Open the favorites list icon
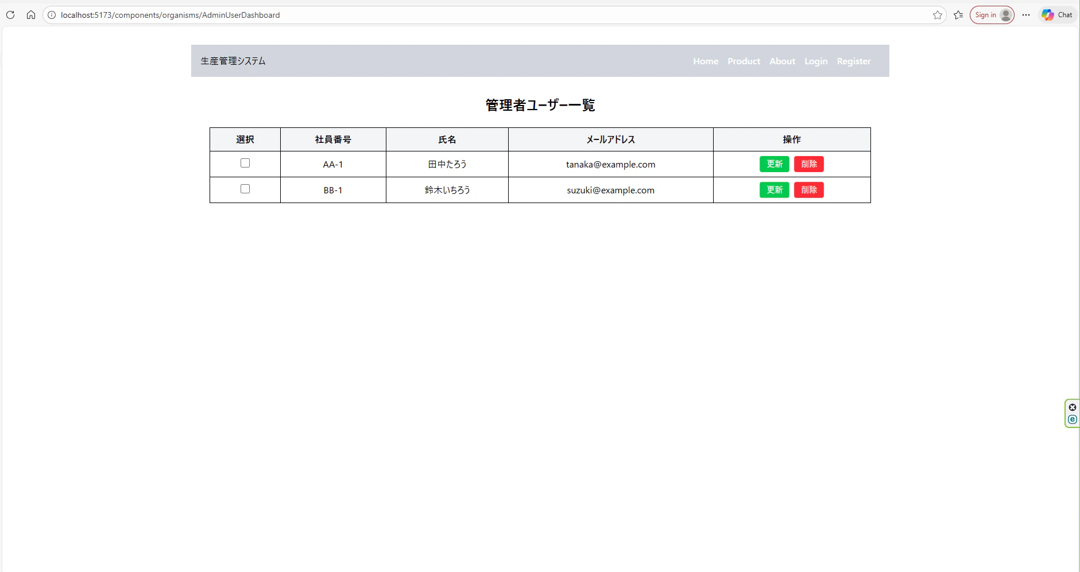Viewport: 1080px width, 572px height. (958, 15)
